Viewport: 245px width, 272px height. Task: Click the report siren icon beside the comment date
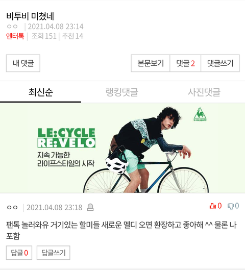(x=90, y=207)
